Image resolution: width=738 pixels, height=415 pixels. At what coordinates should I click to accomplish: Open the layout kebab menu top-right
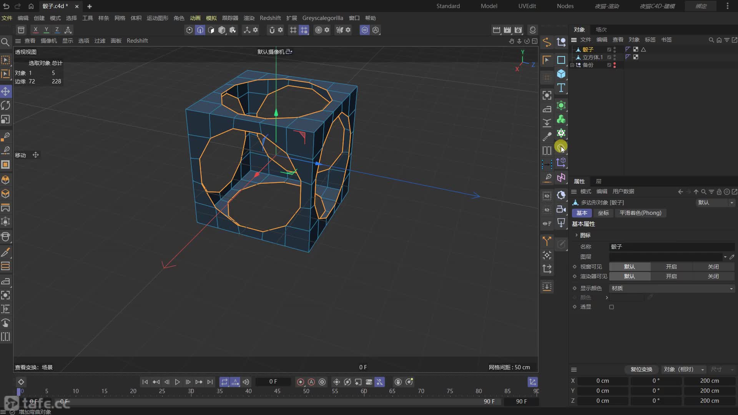pyautogui.click(x=728, y=6)
